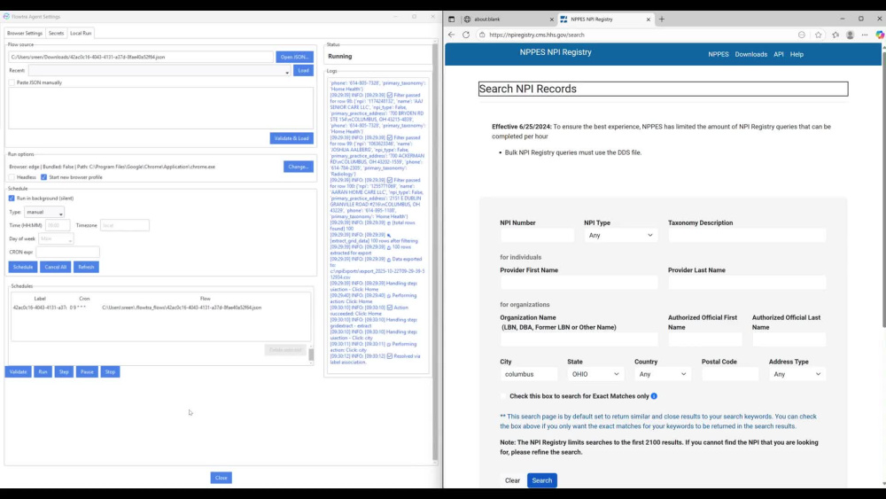Enable the Headless checkbox

click(x=12, y=177)
